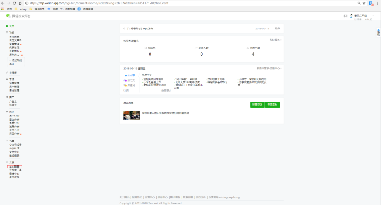
Task: Click the browser forward arrow
Action: click(9, 3)
